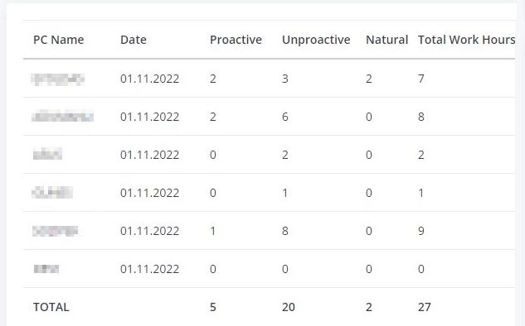This screenshot has height=326, width=525.
Task: Click the Natural column header
Action: (x=386, y=40)
